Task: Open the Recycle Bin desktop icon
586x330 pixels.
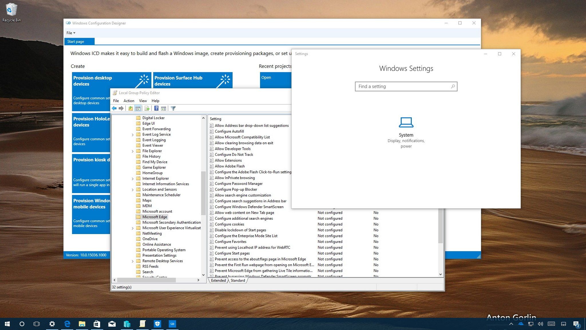Action: click(11, 13)
